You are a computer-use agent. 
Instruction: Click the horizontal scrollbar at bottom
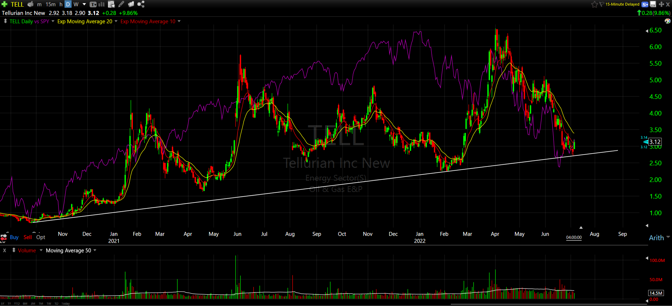tap(549, 304)
